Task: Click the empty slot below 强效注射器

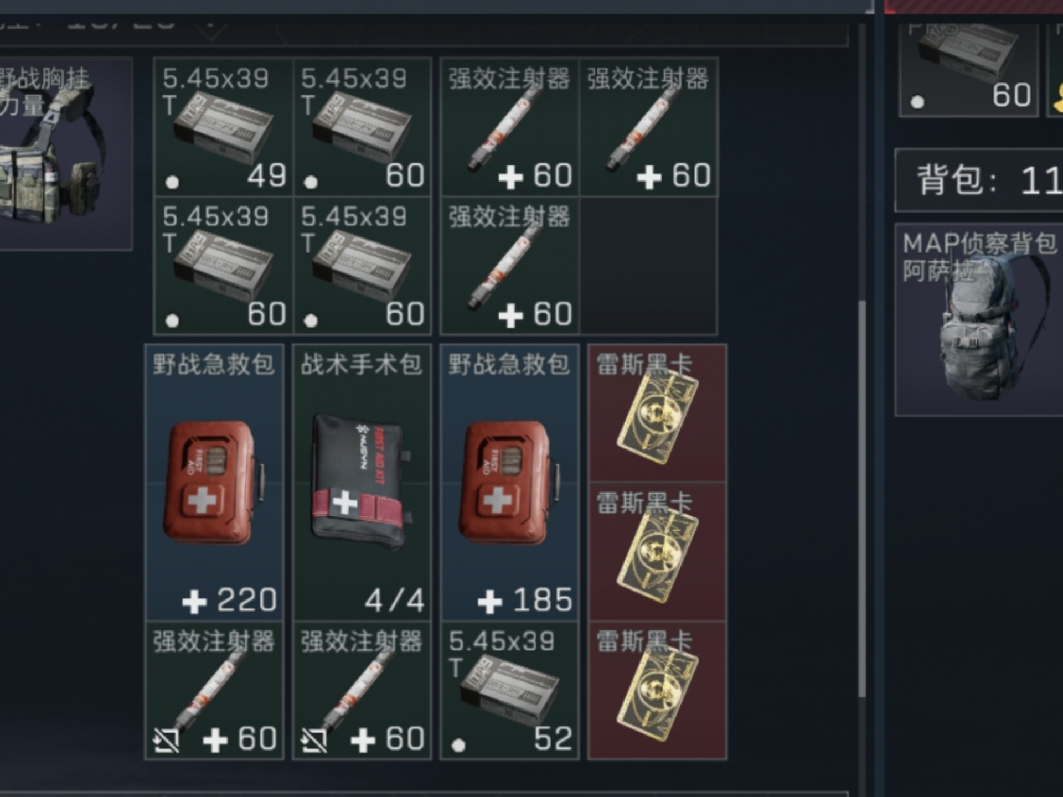Action: tap(648, 266)
